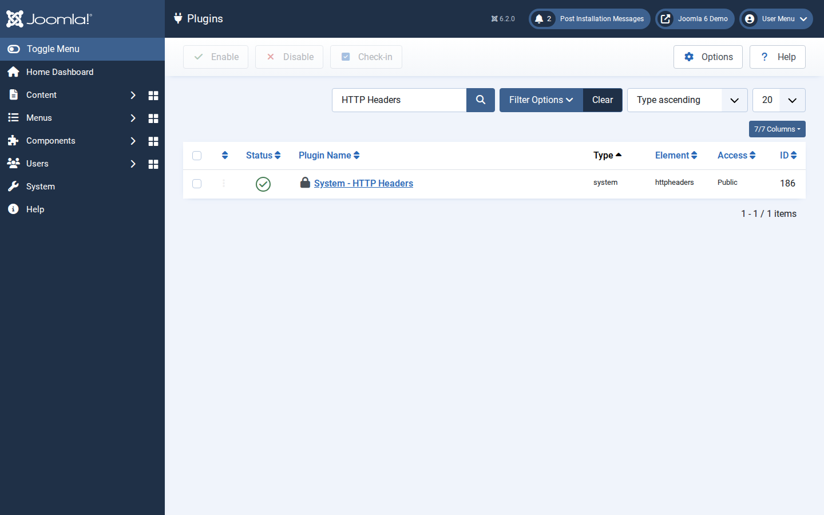Viewport: 824px width, 515px height.
Task: Click the Disable toolbar button
Action: 289,57
